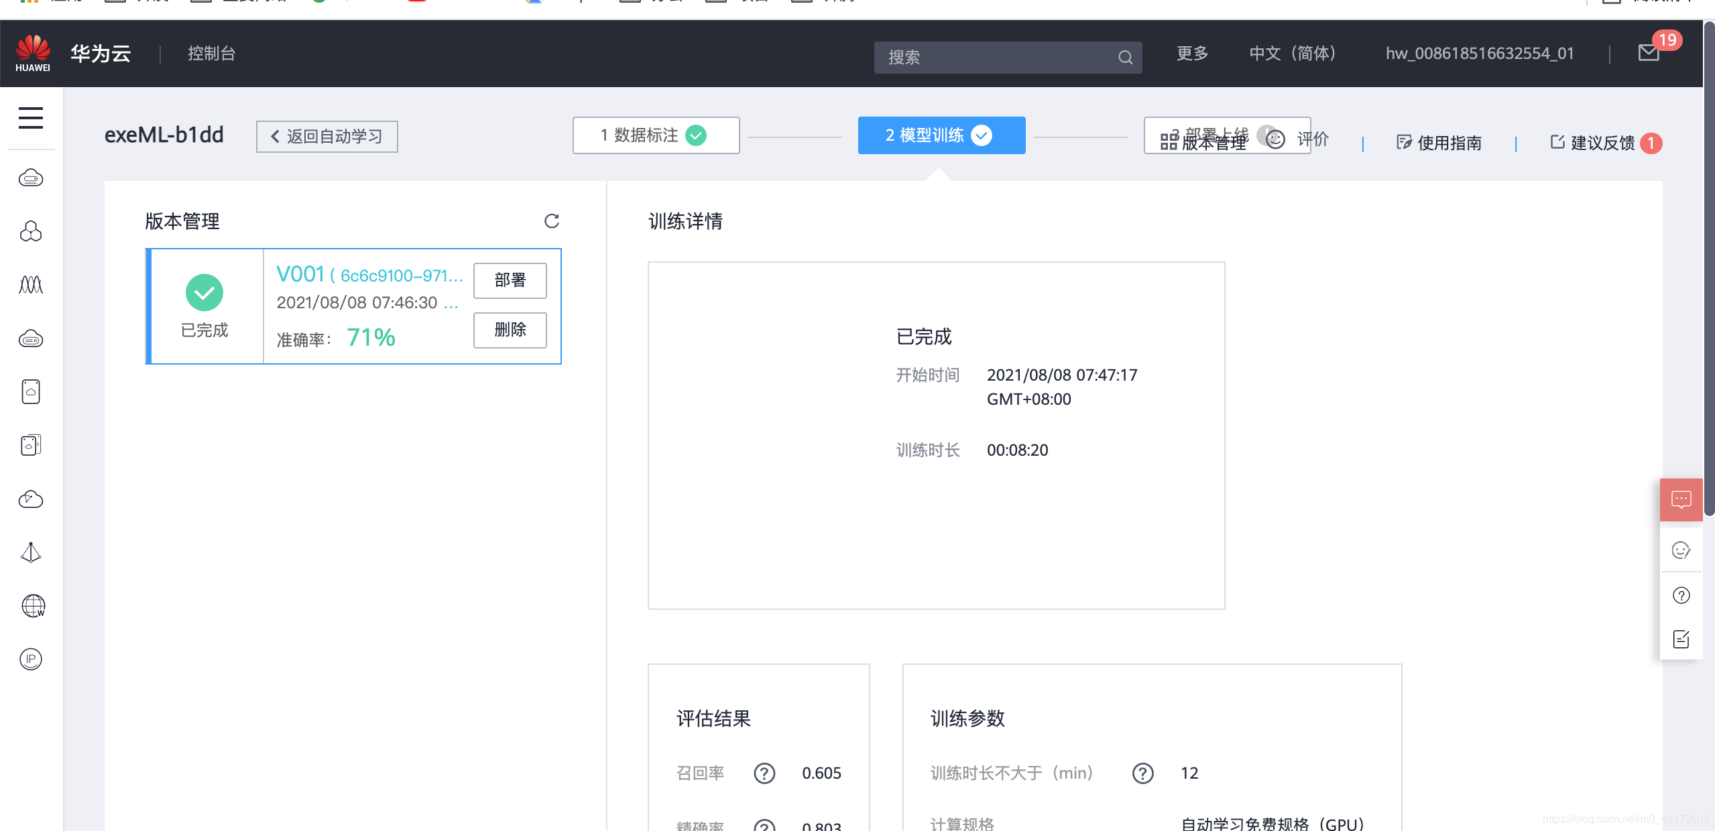The width and height of the screenshot is (1715, 831).
Task: Open the stacked disk backup sidebar icon
Action: pyautogui.click(x=31, y=445)
